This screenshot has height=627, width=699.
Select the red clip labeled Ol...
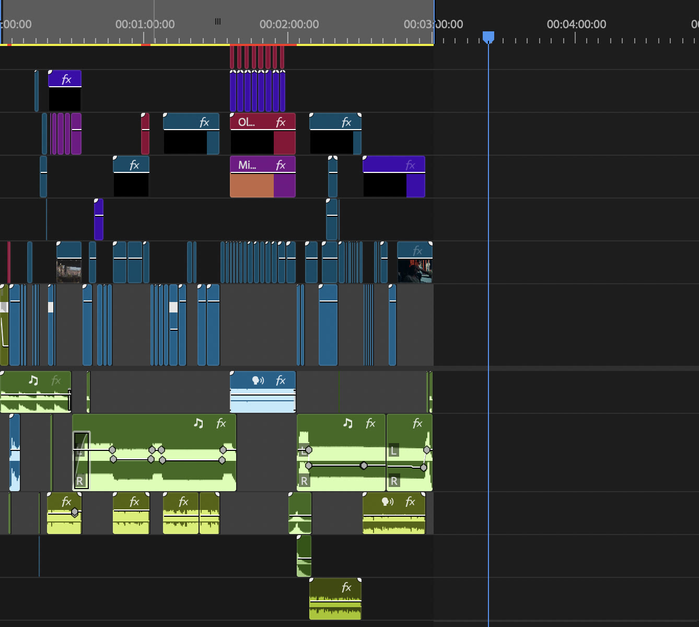click(x=263, y=134)
